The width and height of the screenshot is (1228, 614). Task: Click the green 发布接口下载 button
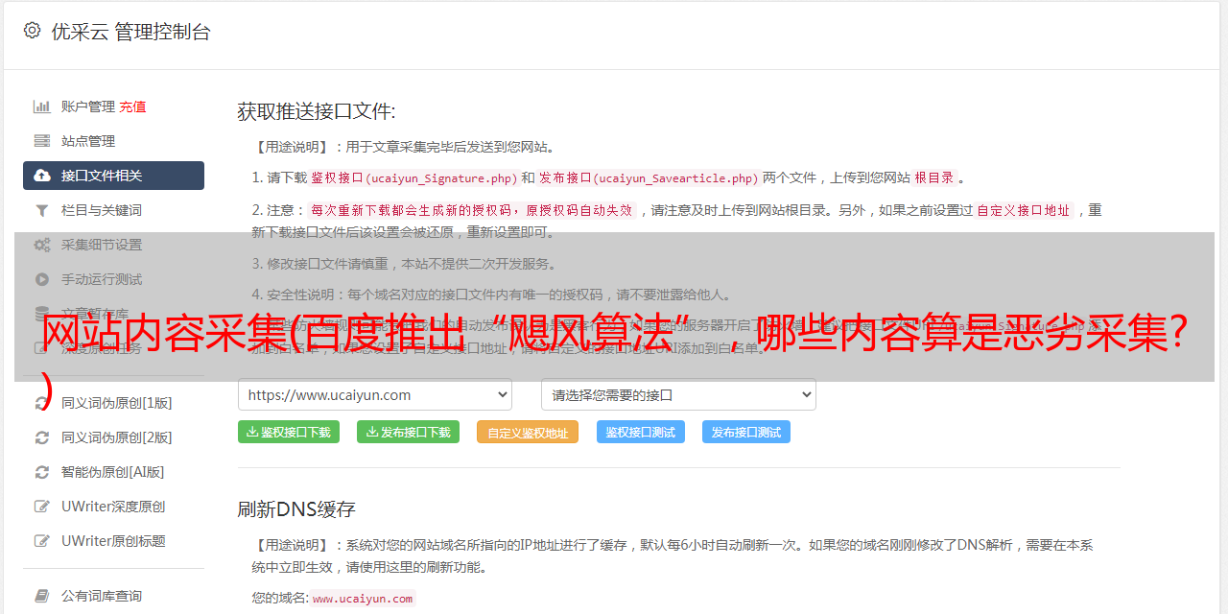408,432
